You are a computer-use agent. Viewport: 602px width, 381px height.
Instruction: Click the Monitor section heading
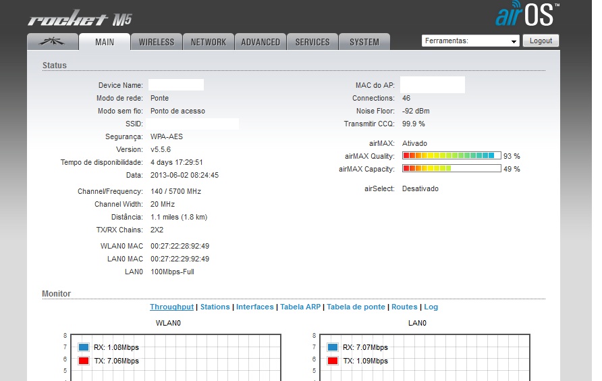click(57, 294)
